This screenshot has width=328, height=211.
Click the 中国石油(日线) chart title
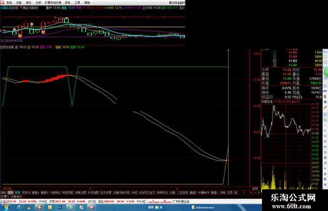click(x=10, y=8)
